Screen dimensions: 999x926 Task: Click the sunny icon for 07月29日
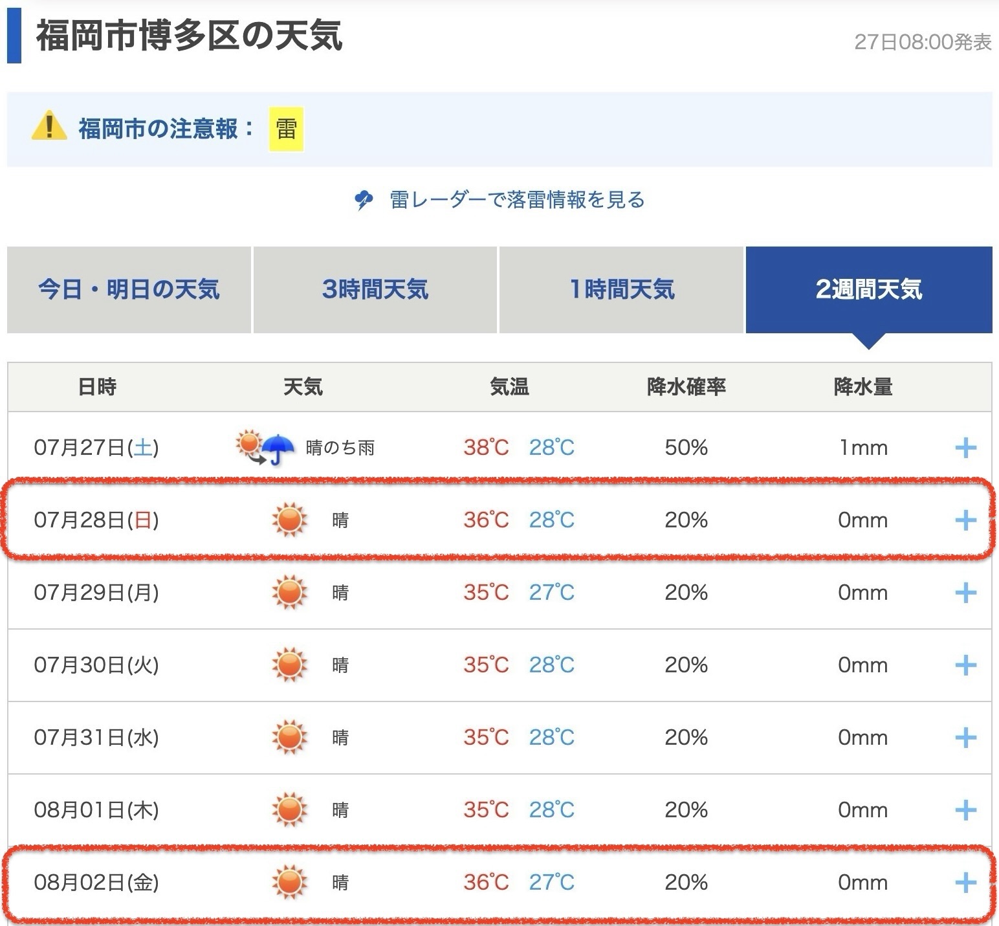tap(289, 593)
